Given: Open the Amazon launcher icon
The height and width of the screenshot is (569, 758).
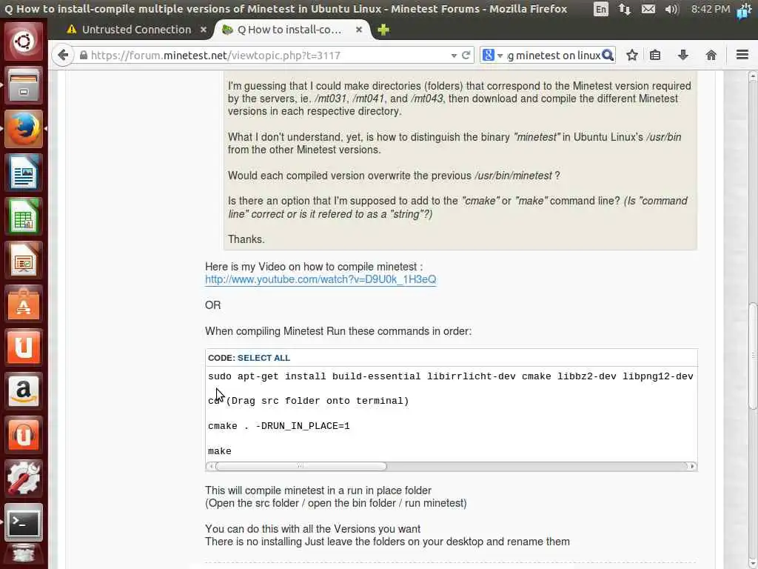Looking at the screenshot, I should pos(23,391).
